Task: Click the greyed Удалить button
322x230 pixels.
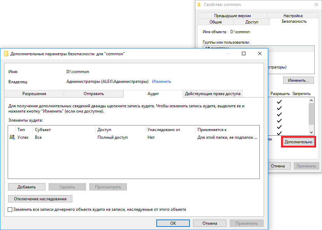Action: point(67,187)
